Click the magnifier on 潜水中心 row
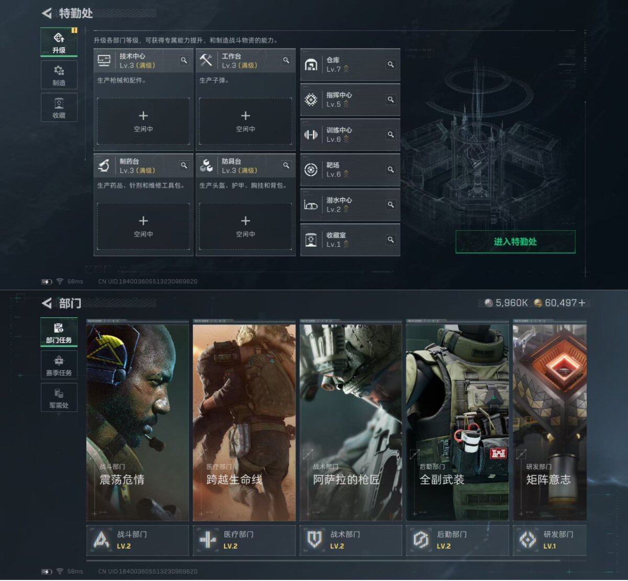 coord(390,205)
